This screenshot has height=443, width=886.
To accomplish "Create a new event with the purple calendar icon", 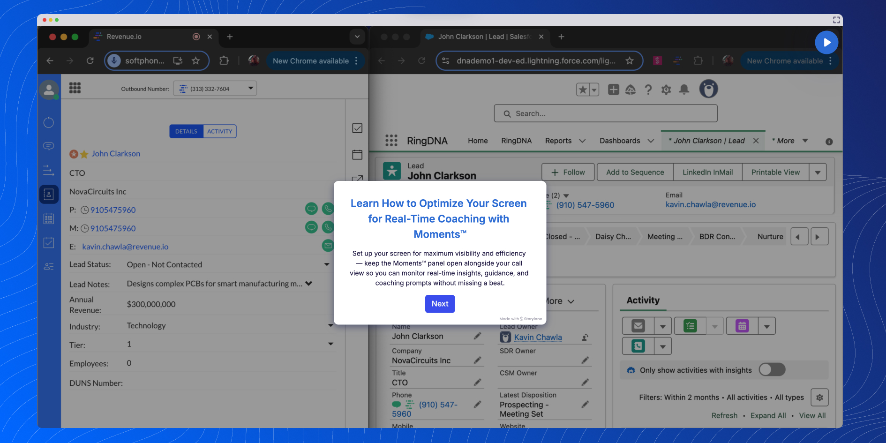I will pyautogui.click(x=741, y=326).
